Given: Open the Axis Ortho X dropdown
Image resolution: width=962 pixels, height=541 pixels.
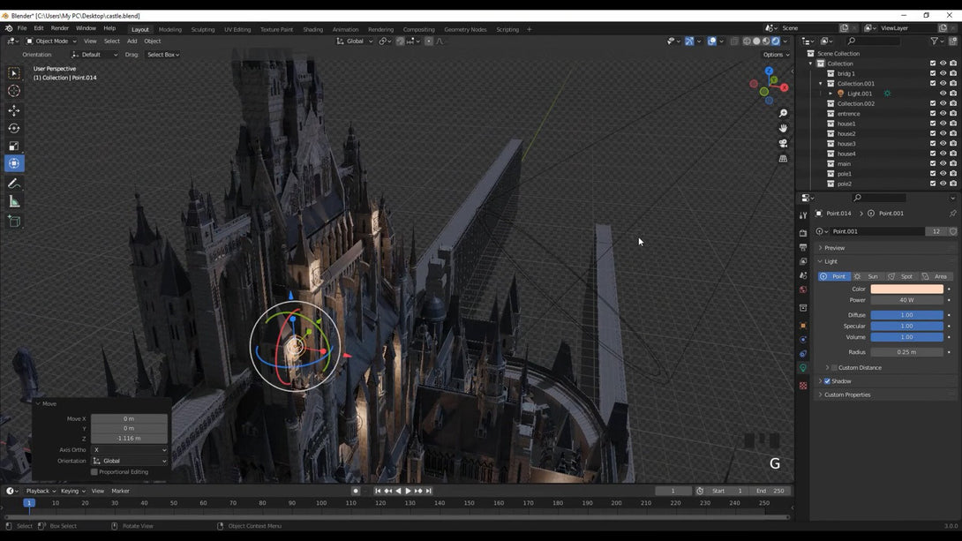Looking at the screenshot, I should (130, 449).
